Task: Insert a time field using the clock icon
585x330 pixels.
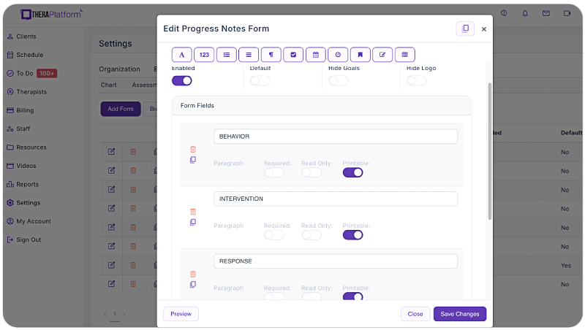Action: tap(338, 55)
